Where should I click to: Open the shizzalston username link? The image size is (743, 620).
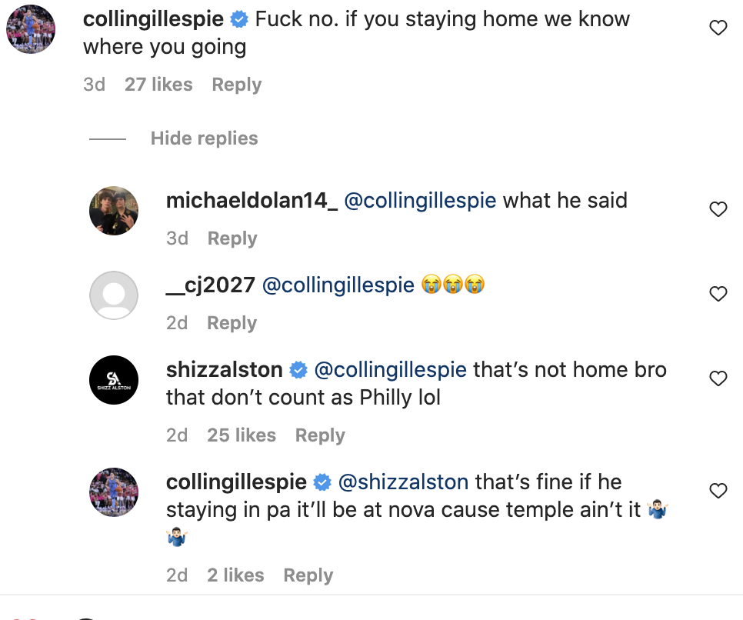pos(225,370)
